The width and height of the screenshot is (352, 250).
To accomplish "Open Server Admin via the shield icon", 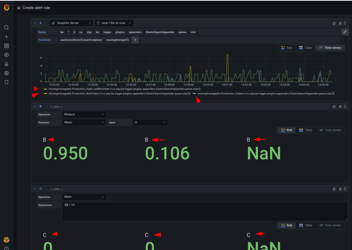I will 6,82.
